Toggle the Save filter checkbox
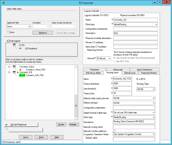 (8, 32)
